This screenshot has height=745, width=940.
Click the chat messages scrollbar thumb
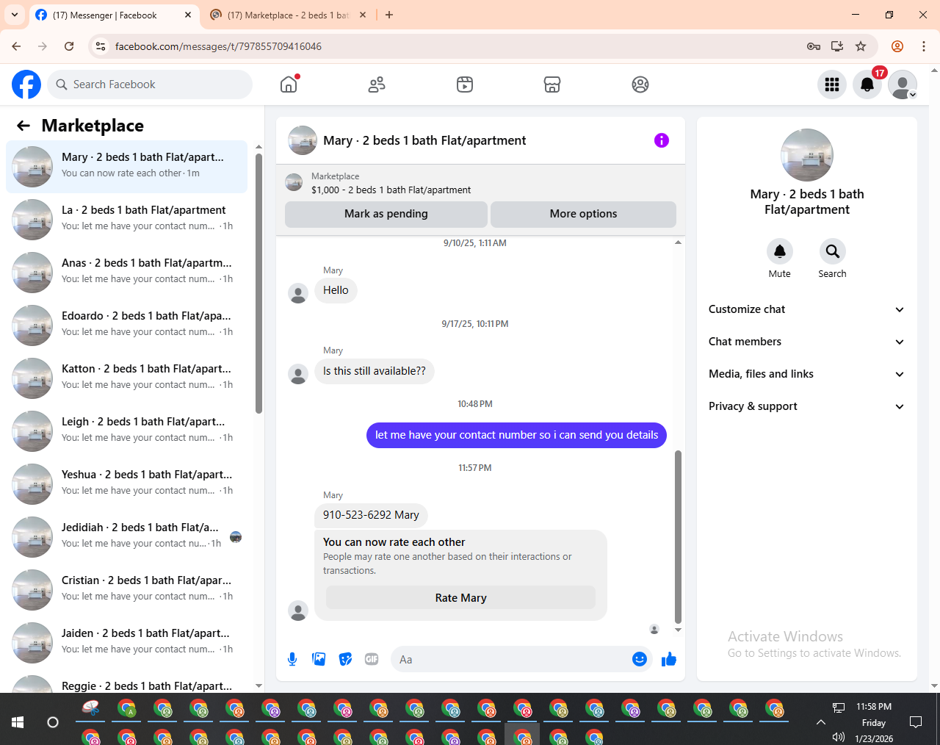tap(678, 536)
